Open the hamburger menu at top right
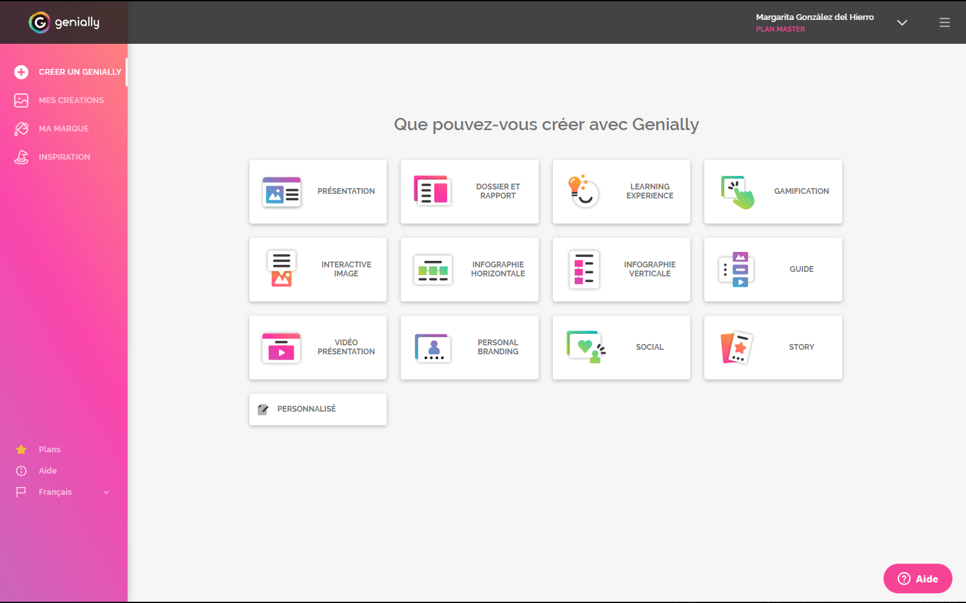Viewport: 966px width, 603px height. (x=945, y=22)
